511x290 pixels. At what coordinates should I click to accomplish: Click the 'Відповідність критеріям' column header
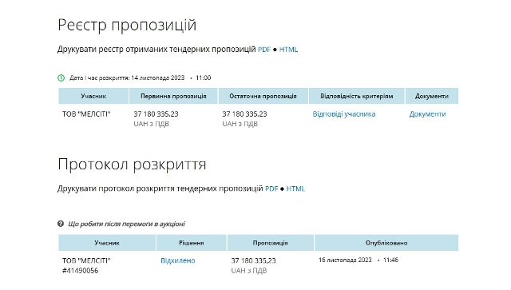357,96
